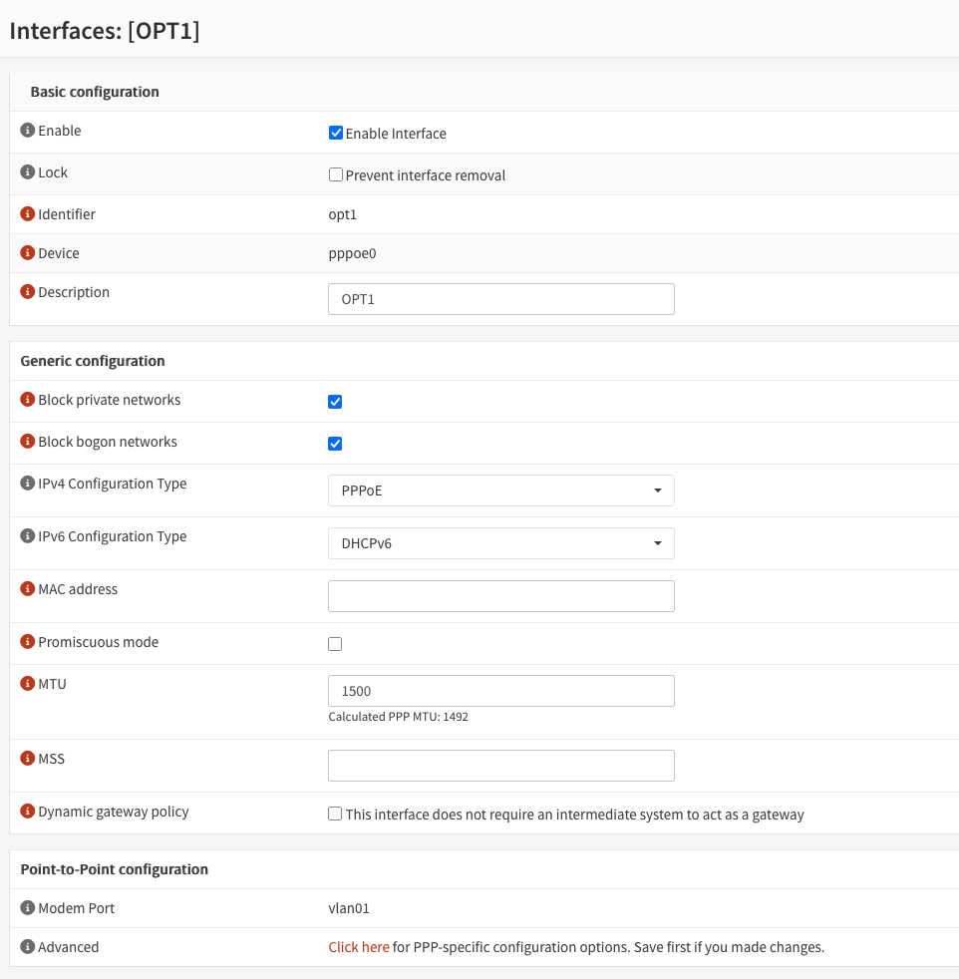The image size is (959, 979).
Task: Click the help icon beside Identifier
Action: click(28, 214)
